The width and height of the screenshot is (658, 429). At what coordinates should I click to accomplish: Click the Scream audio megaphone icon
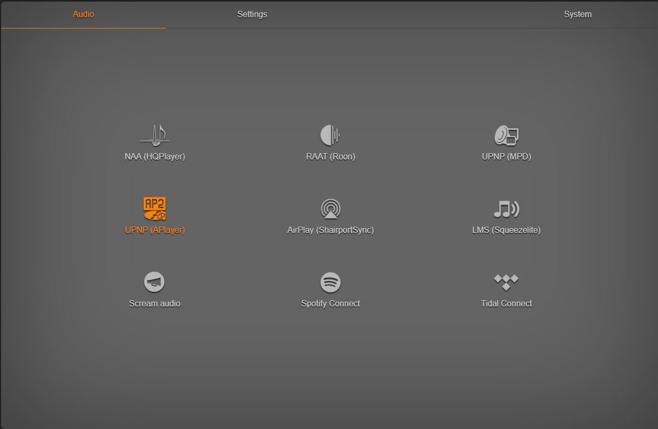click(x=155, y=282)
